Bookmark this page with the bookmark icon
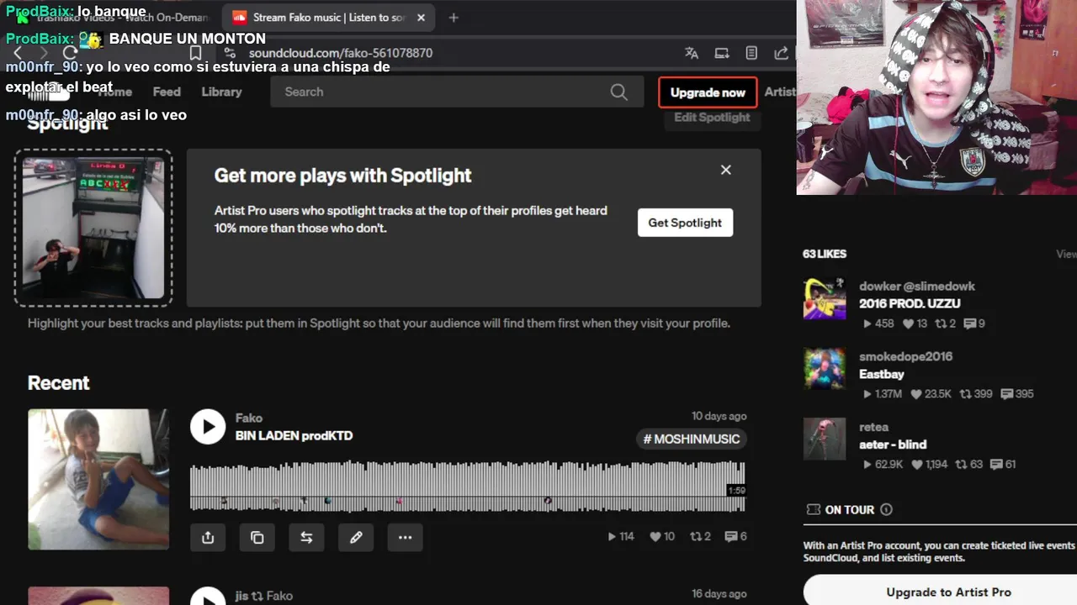The image size is (1077, 605). click(x=195, y=53)
